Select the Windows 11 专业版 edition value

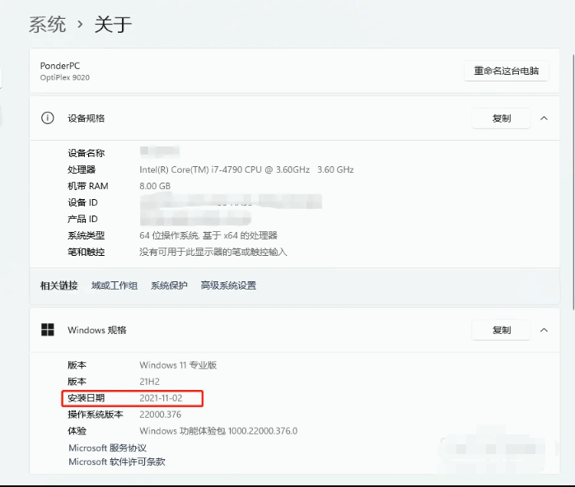click(178, 365)
